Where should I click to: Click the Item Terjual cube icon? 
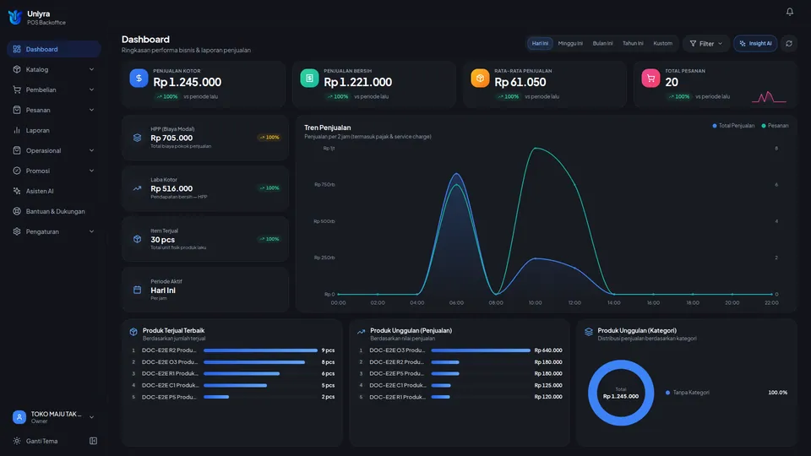(x=137, y=239)
